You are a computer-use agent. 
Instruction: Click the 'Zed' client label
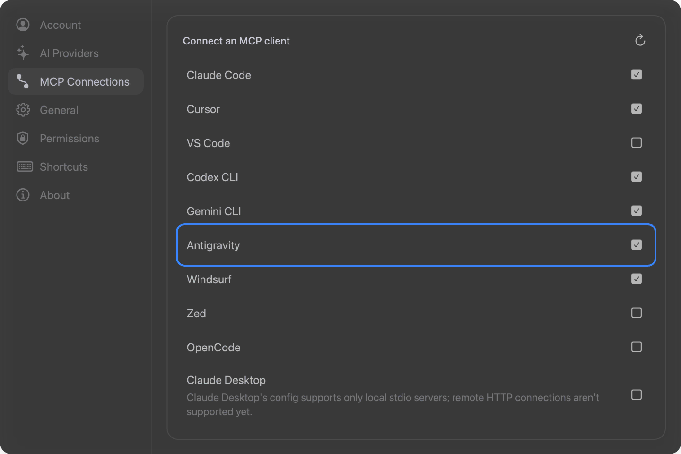(196, 314)
